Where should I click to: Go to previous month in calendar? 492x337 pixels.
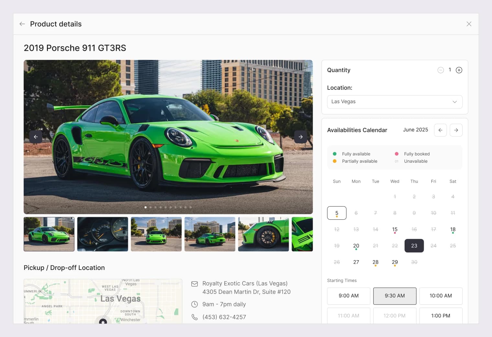[440, 130]
